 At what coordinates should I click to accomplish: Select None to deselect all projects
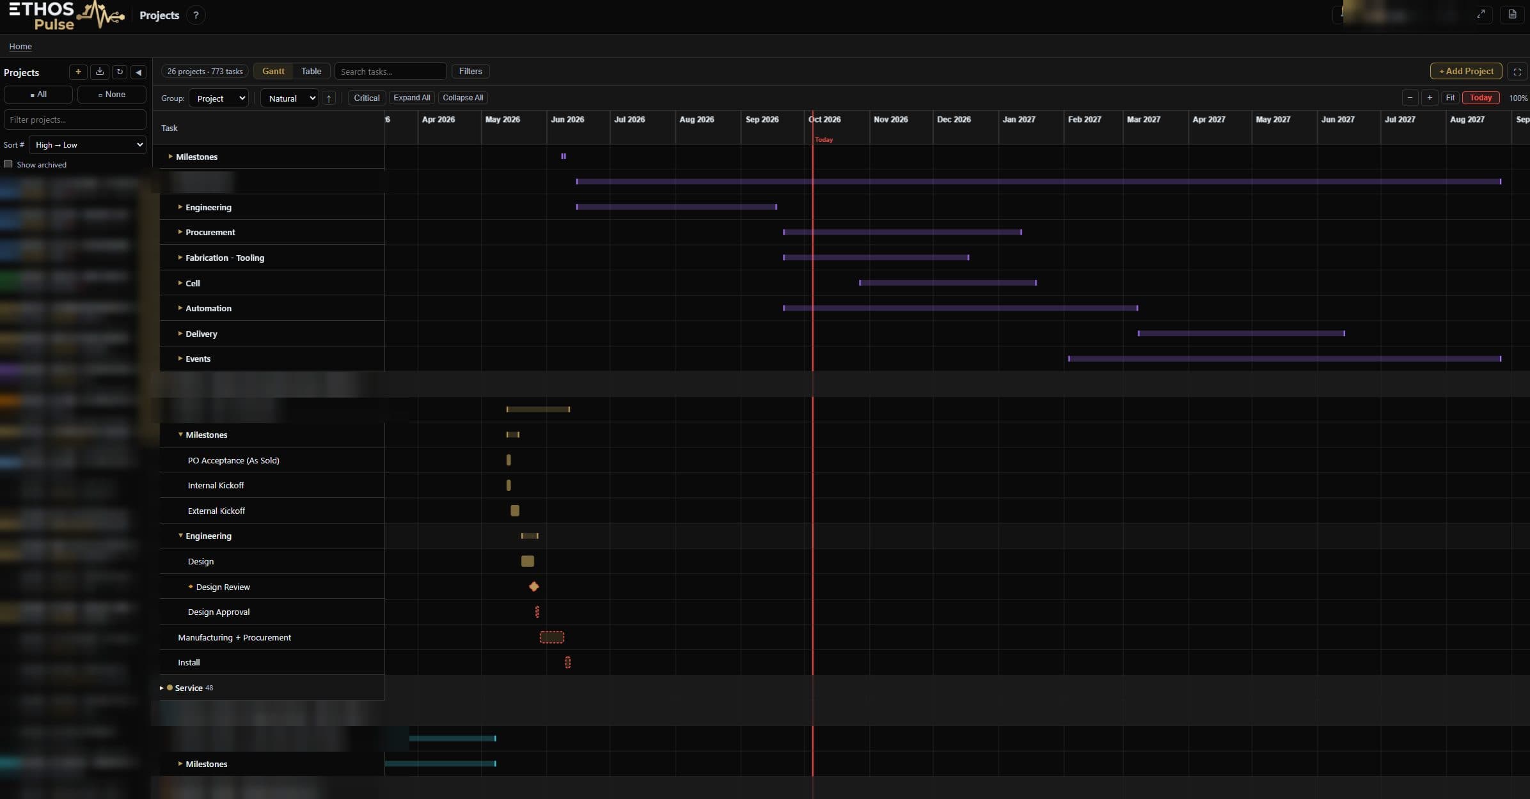112,94
